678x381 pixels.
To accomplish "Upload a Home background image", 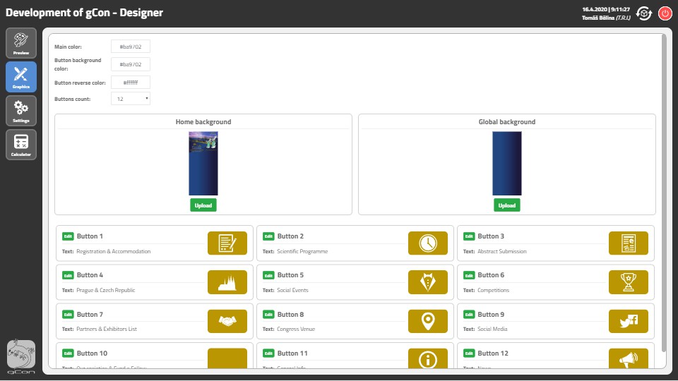I will pos(203,205).
